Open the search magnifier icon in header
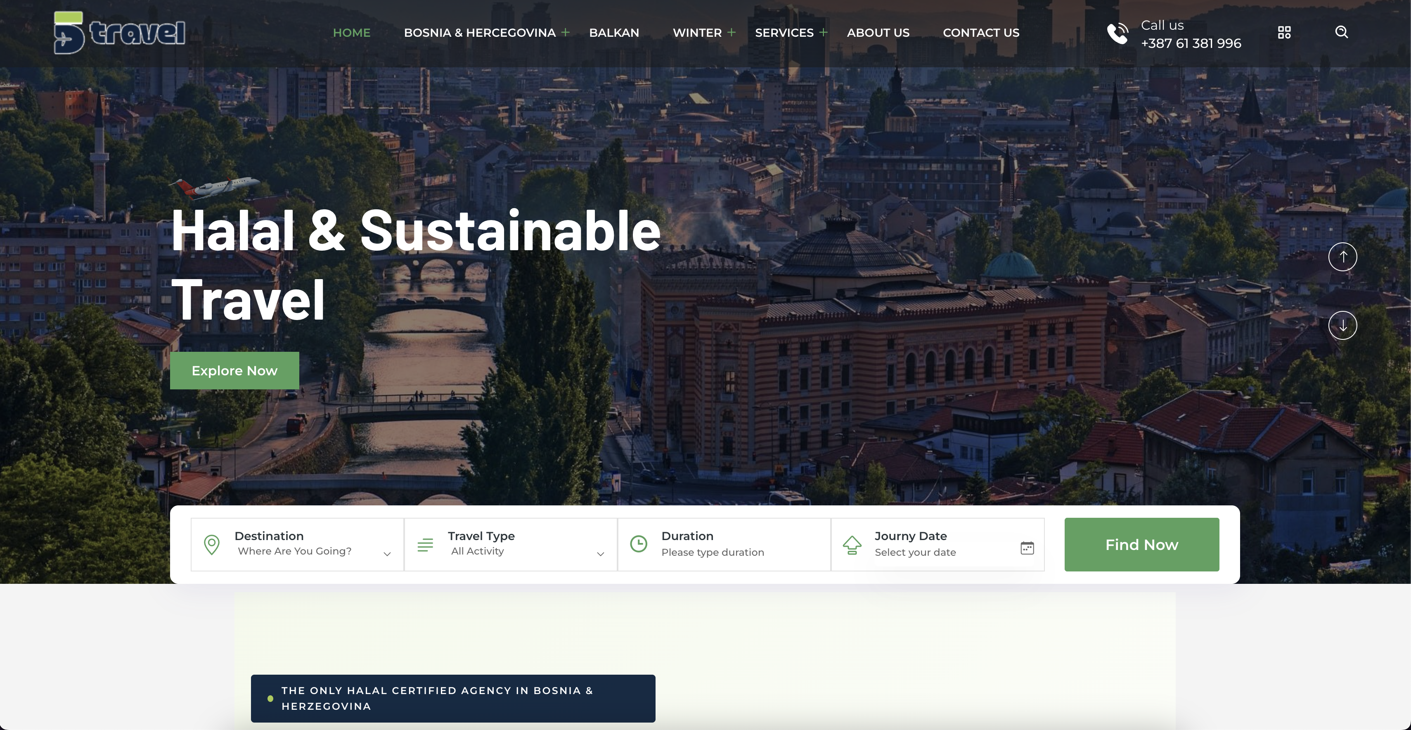This screenshot has height=730, width=1411. pos(1341,32)
